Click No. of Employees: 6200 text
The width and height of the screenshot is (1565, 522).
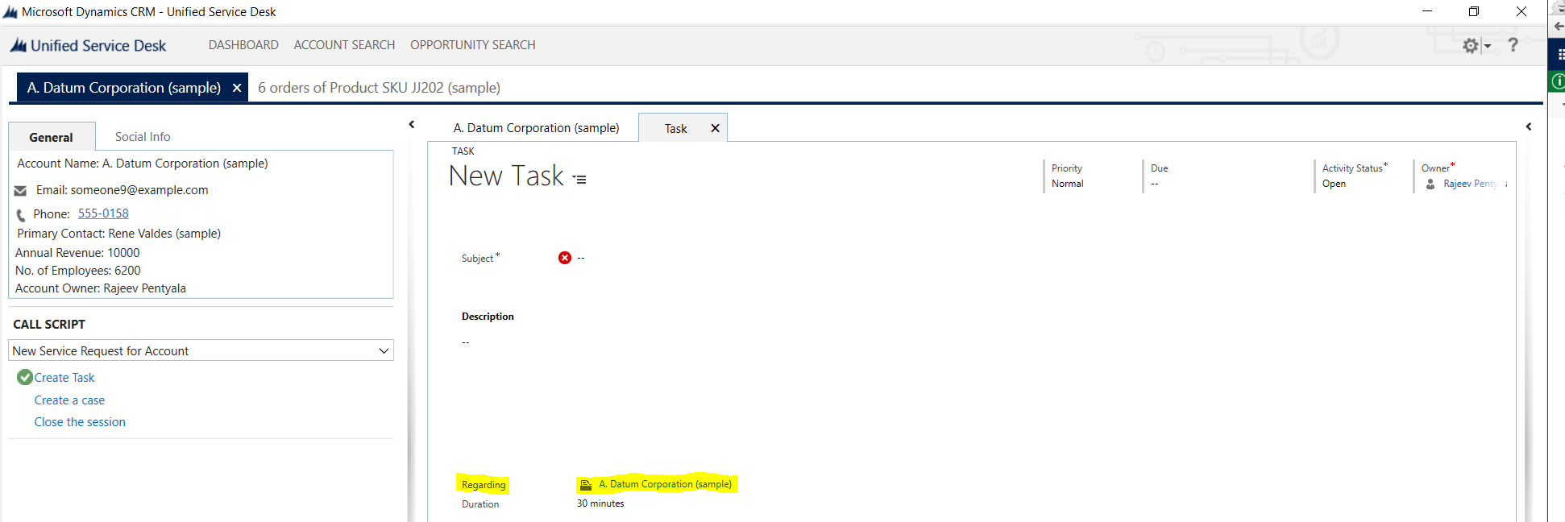point(78,271)
